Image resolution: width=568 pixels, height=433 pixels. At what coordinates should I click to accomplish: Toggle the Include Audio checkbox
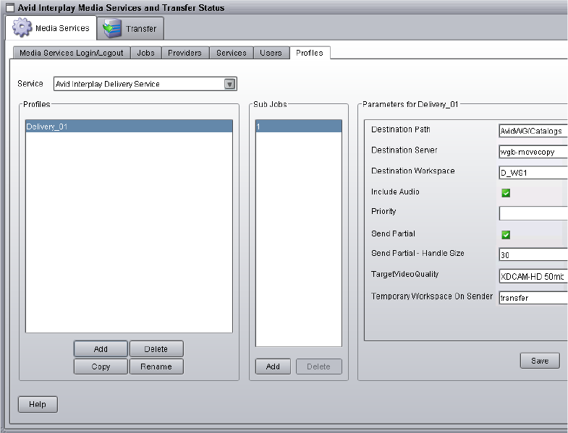(506, 193)
